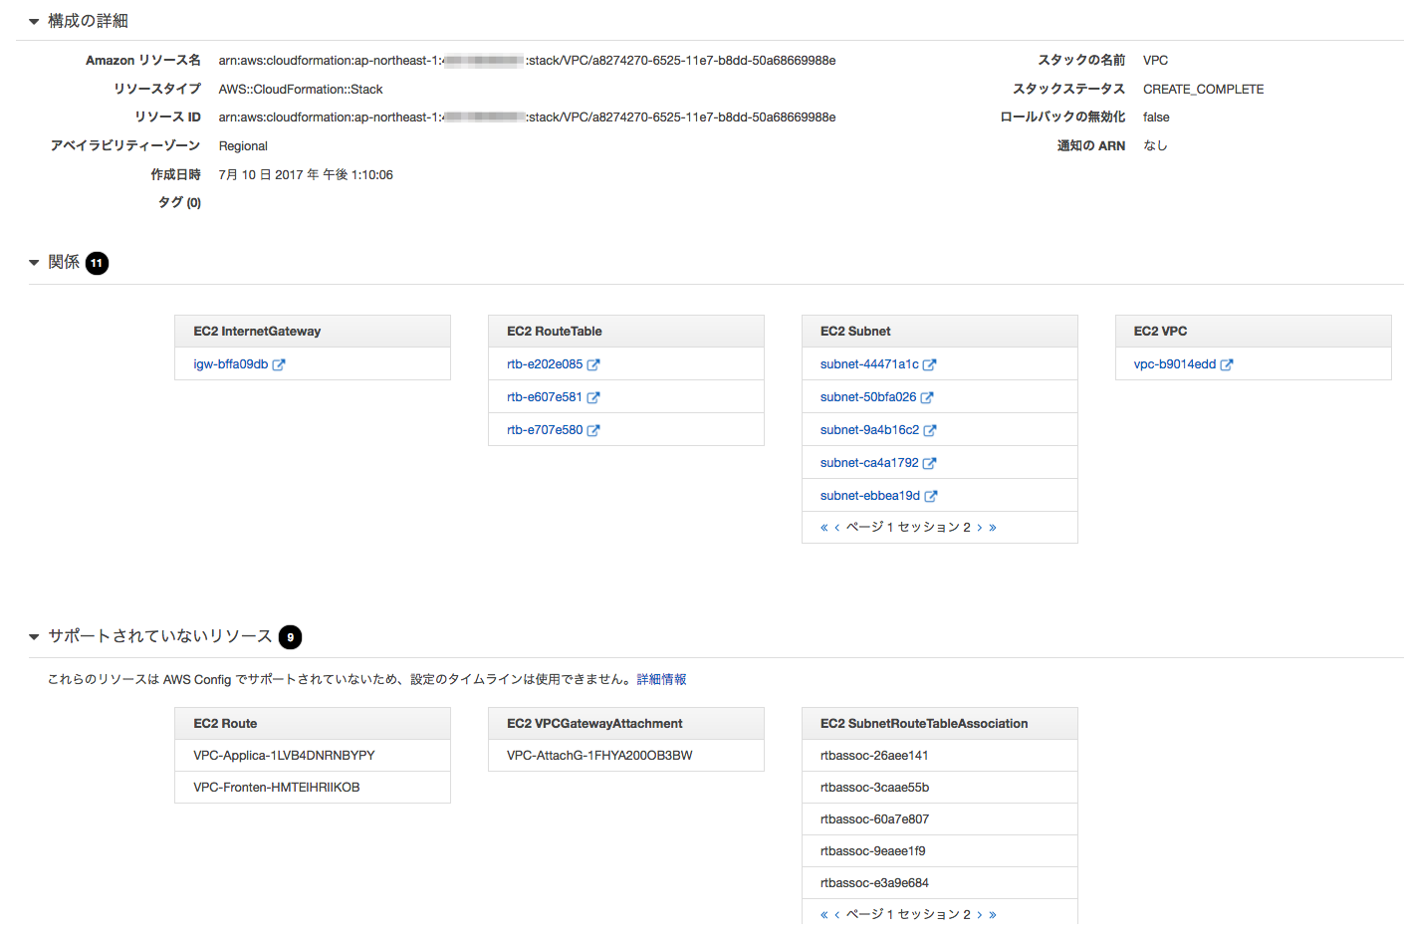Go to next page of SubnetRouteTableAssociation list
Viewport: 1404px width, 933px height.
point(980,913)
